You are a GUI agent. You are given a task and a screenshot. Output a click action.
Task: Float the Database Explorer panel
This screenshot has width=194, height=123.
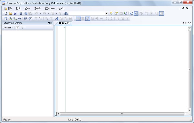point(49,23)
